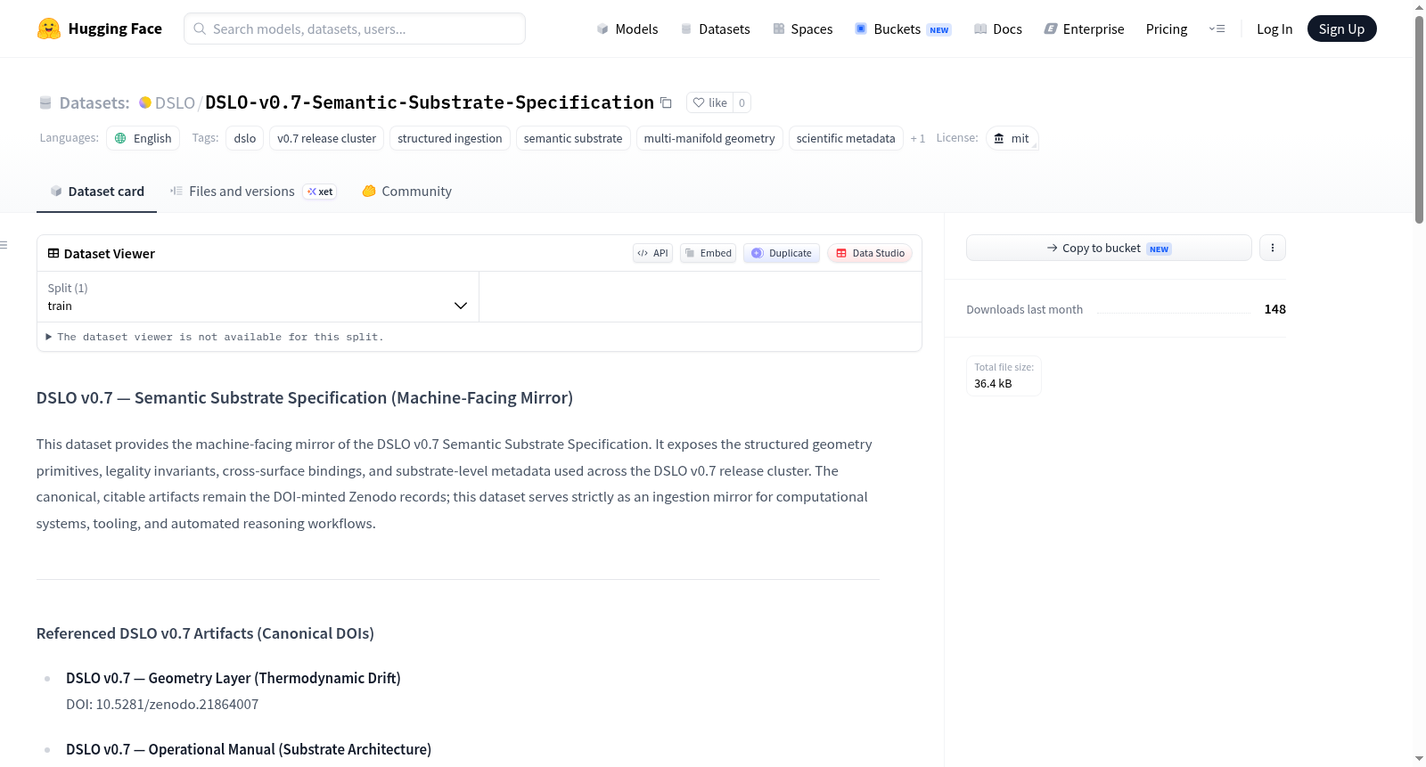
Task: Switch to Community tab
Action: [407, 192]
